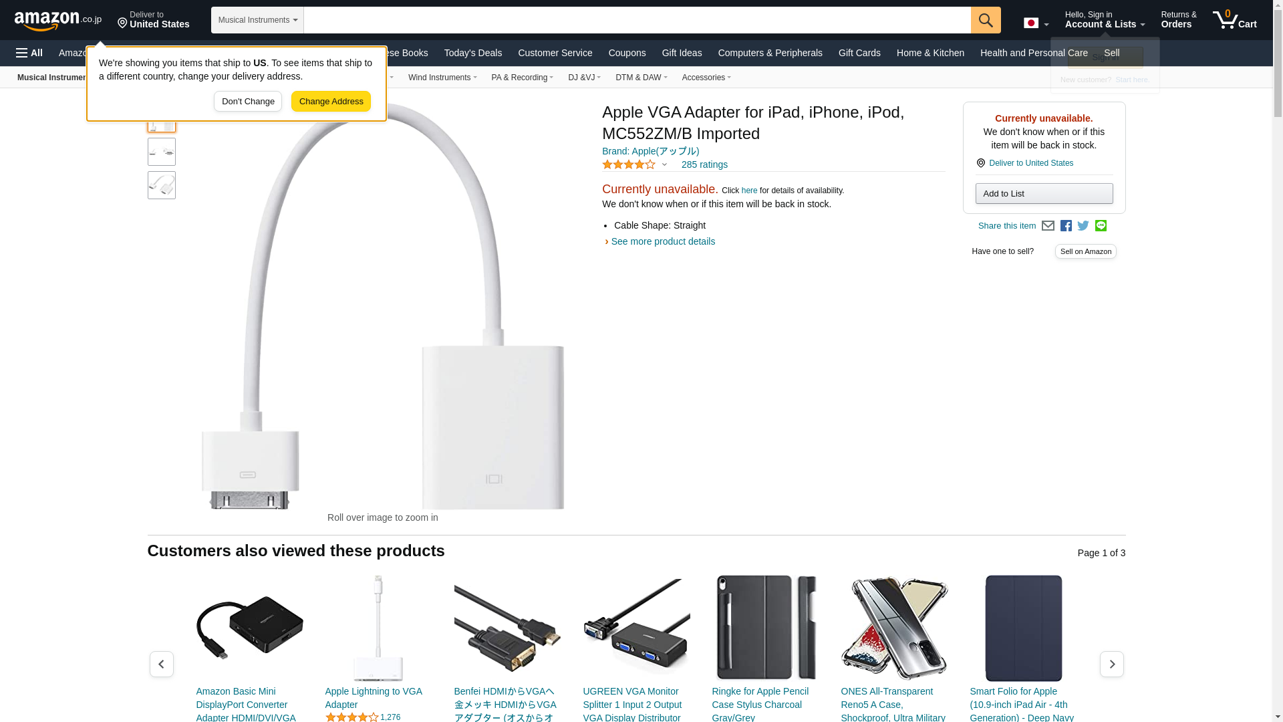Open the Amazon.co.jp home logo
The width and height of the screenshot is (1283, 722).
(x=58, y=21)
